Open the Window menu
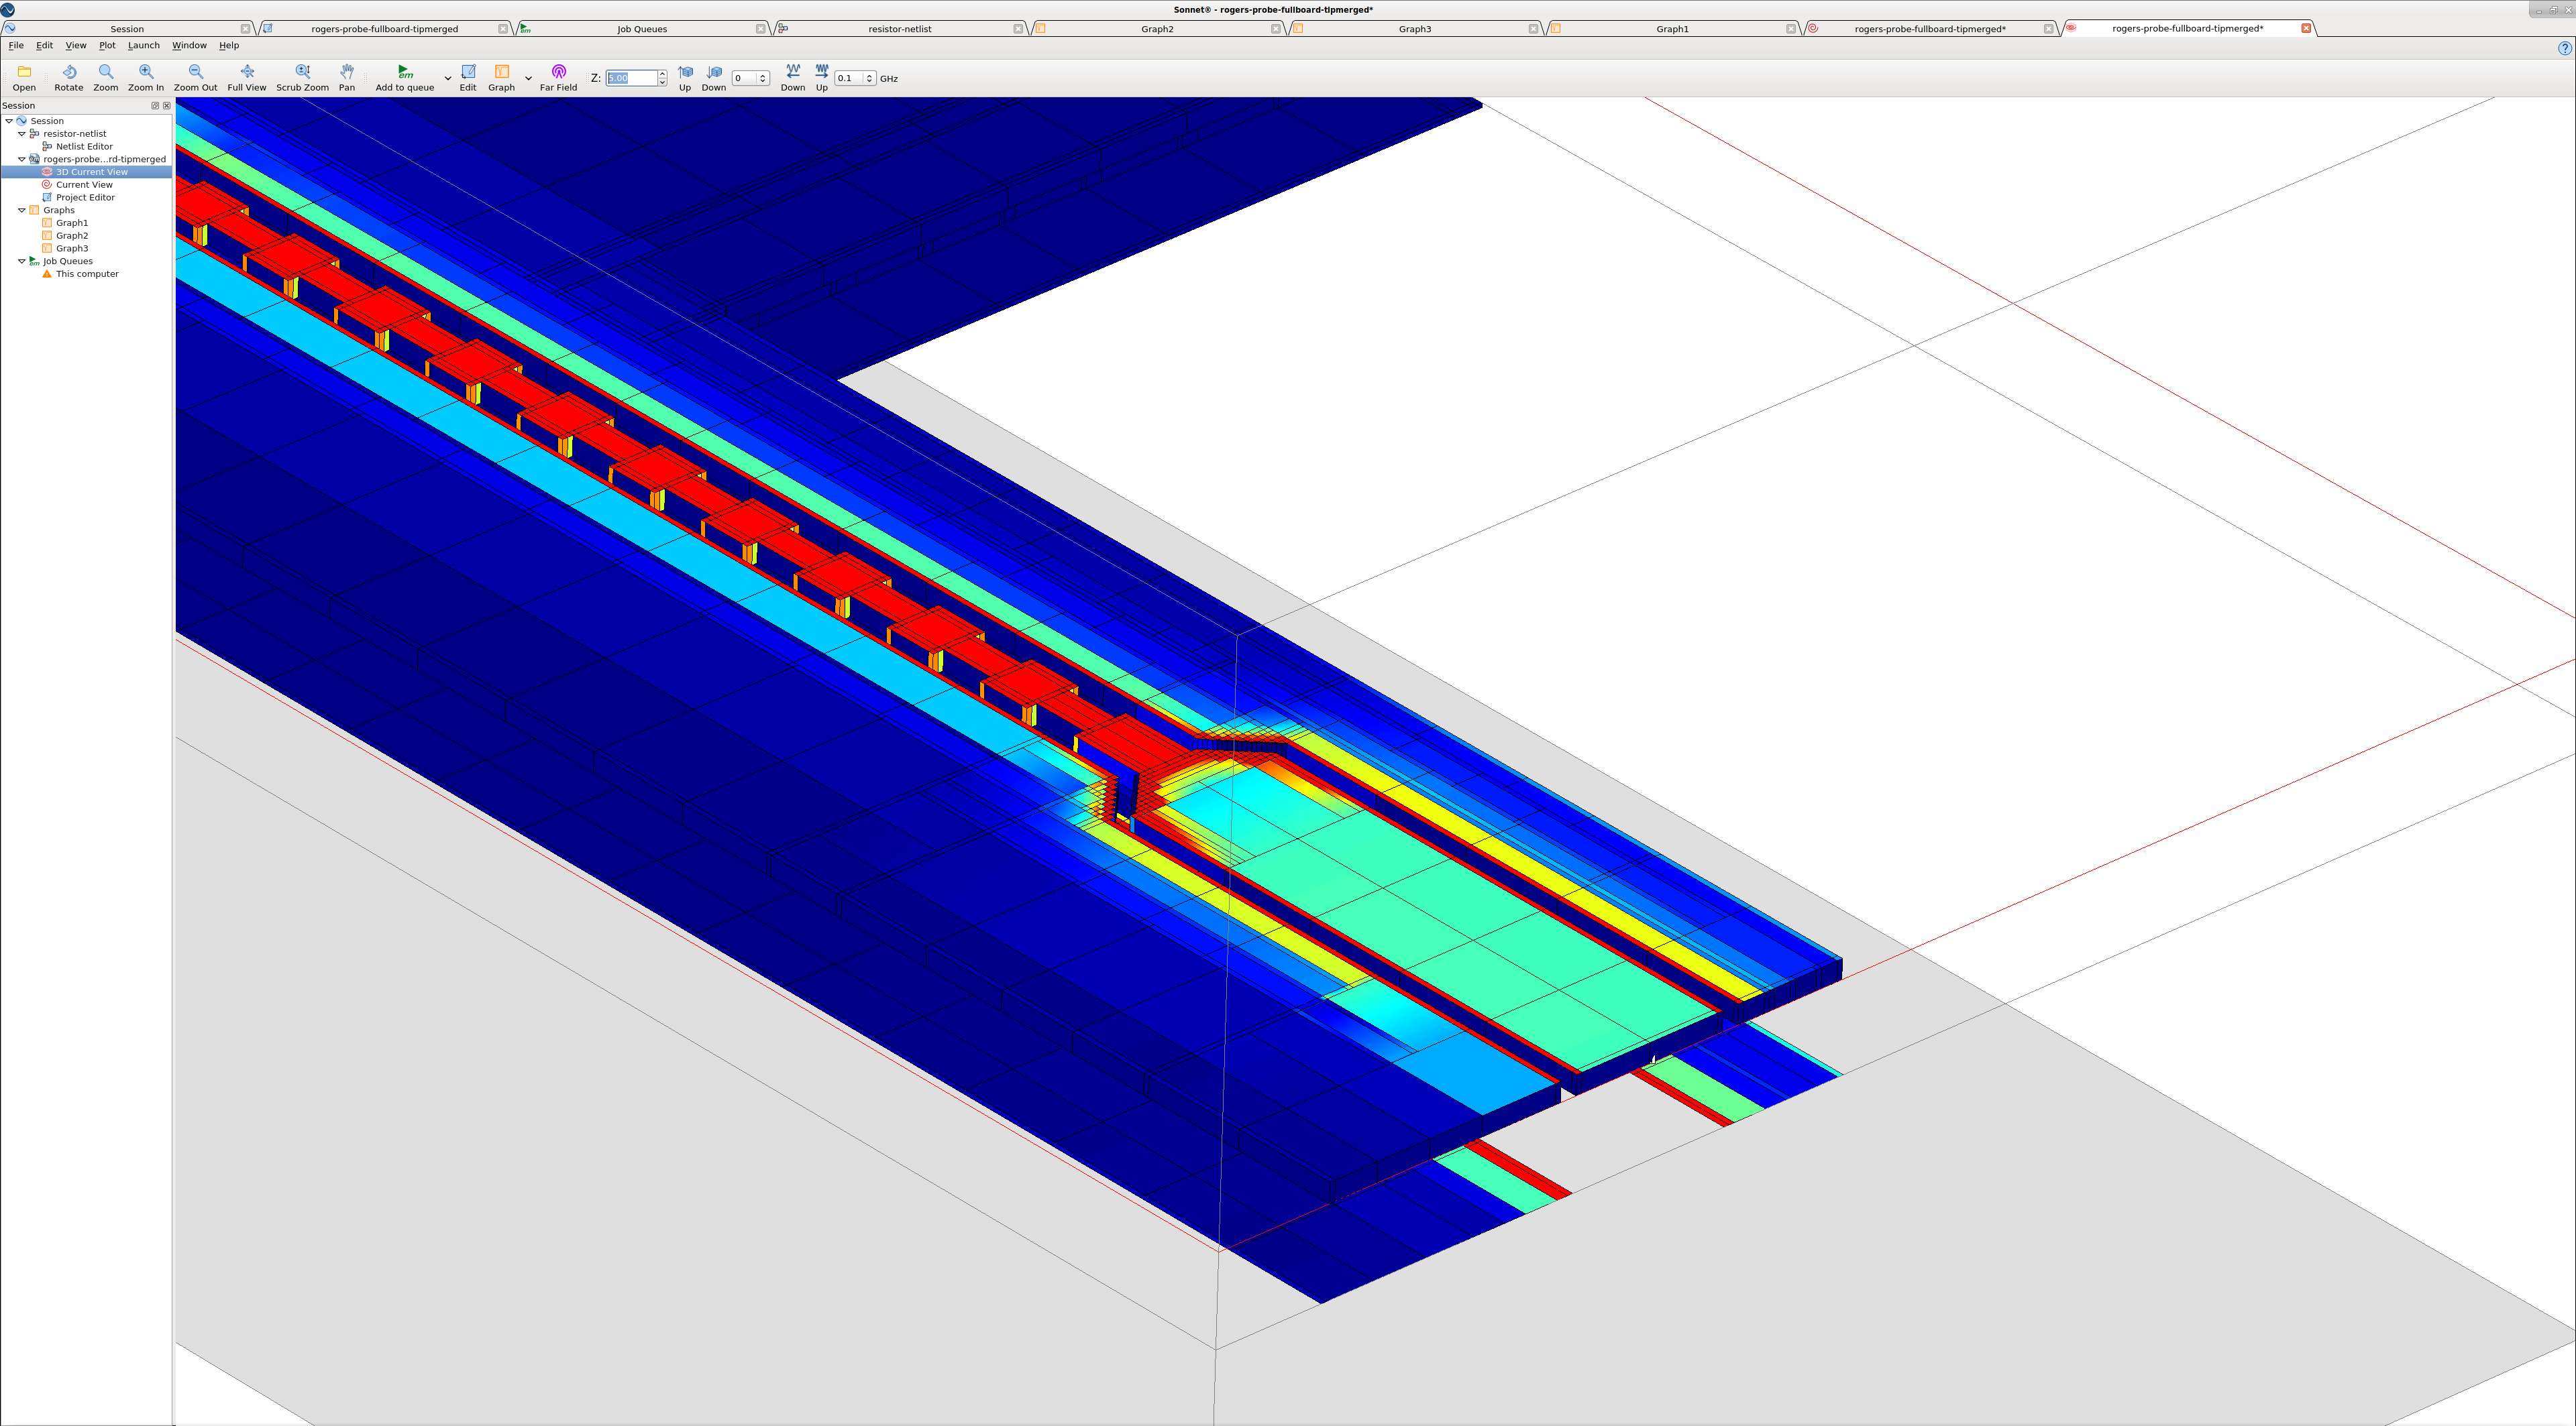This screenshot has height=1426, width=2576. tap(189, 45)
